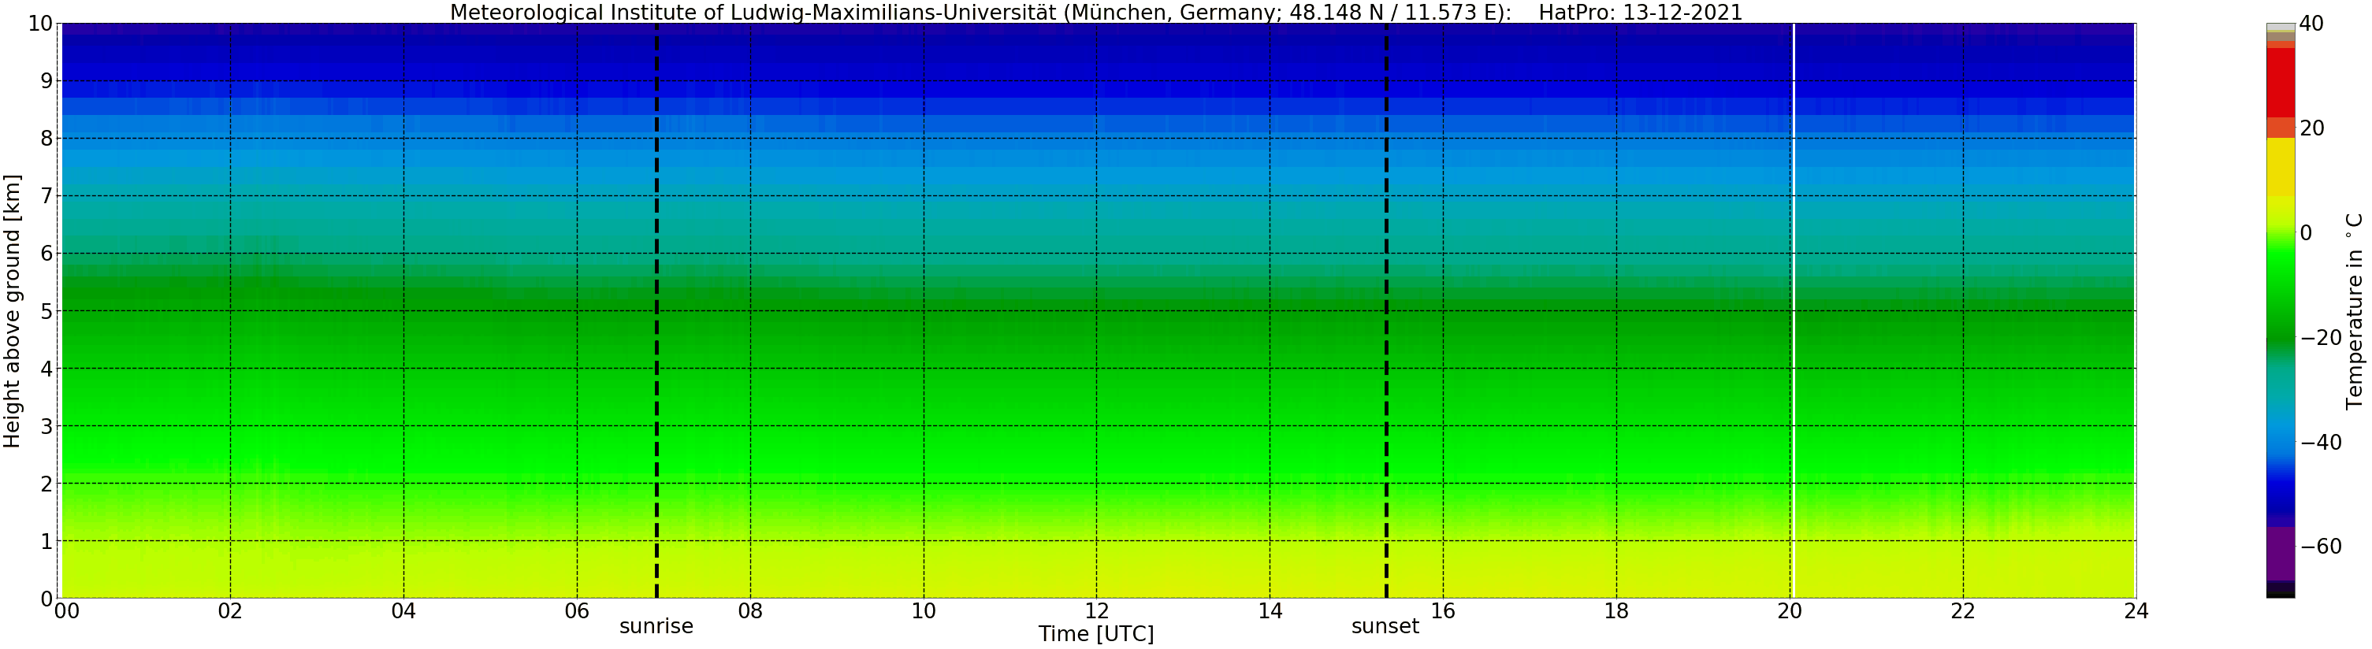Click the 'sunrise' label below the axis

656,627
